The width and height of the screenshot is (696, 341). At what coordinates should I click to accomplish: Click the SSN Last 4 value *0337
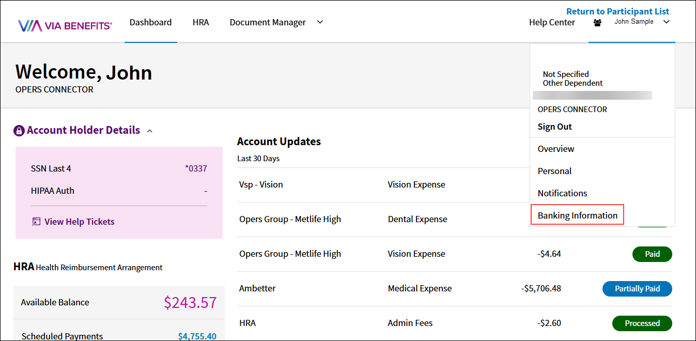pyautogui.click(x=196, y=168)
